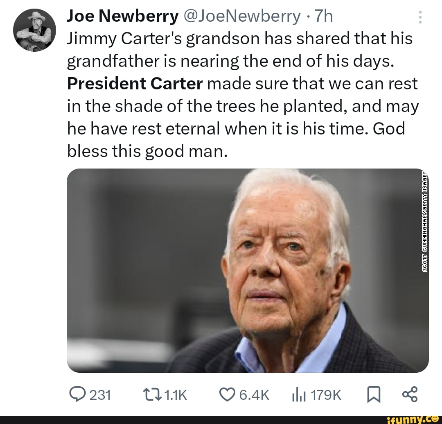Open the photo of Jimmy Carter
Screen dimensions: 442x424
click(x=246, y=271)
